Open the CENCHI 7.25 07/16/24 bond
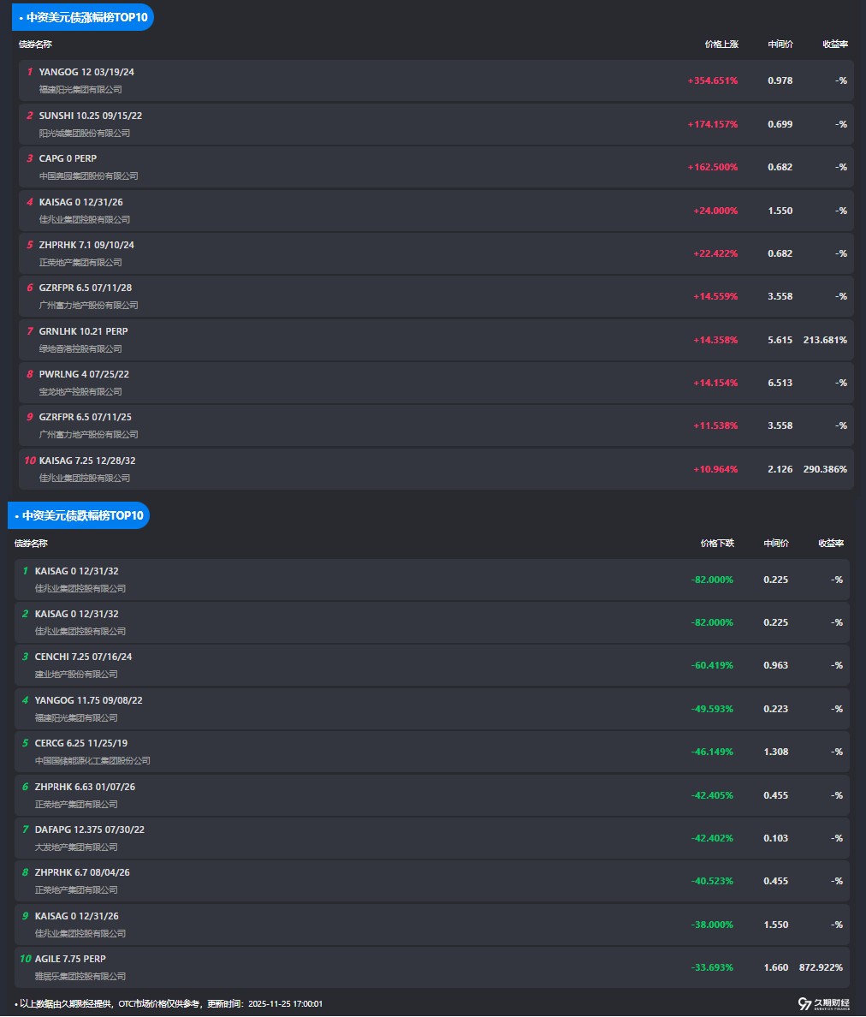This screenshot has height=1017, width=866. [83, 657]
